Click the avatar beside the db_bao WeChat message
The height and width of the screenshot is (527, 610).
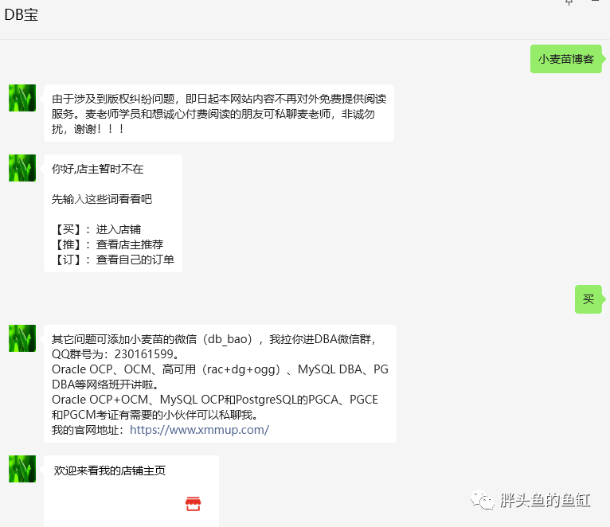[x=22, y=338]
